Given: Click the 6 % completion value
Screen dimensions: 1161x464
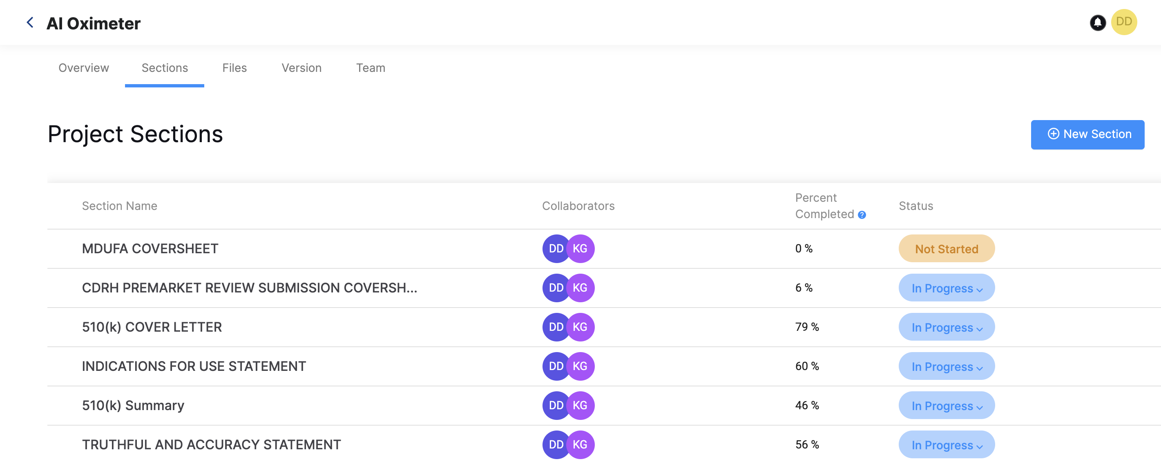Looking at the screenshot, I should pyautogui.click(x=804, y=288).
